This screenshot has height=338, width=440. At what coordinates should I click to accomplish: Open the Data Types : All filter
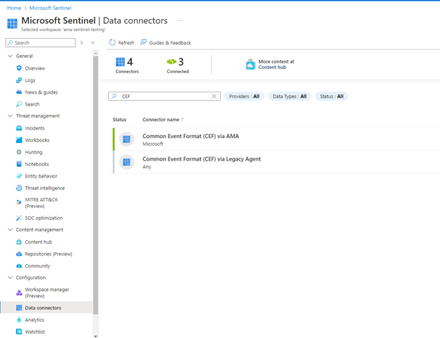pyautogui.click(x=290, y=96)
